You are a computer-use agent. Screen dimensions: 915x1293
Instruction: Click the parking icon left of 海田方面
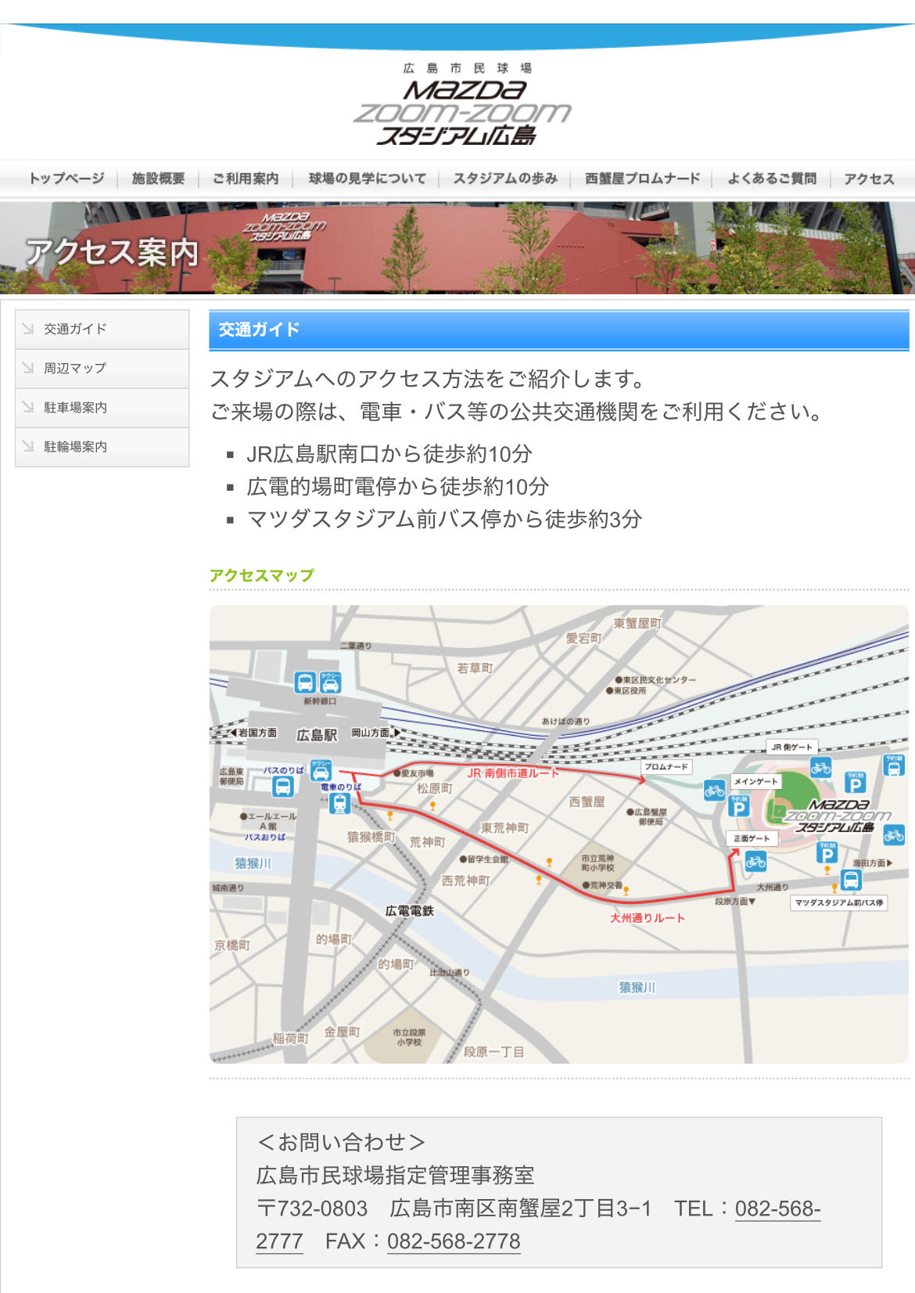827,852
